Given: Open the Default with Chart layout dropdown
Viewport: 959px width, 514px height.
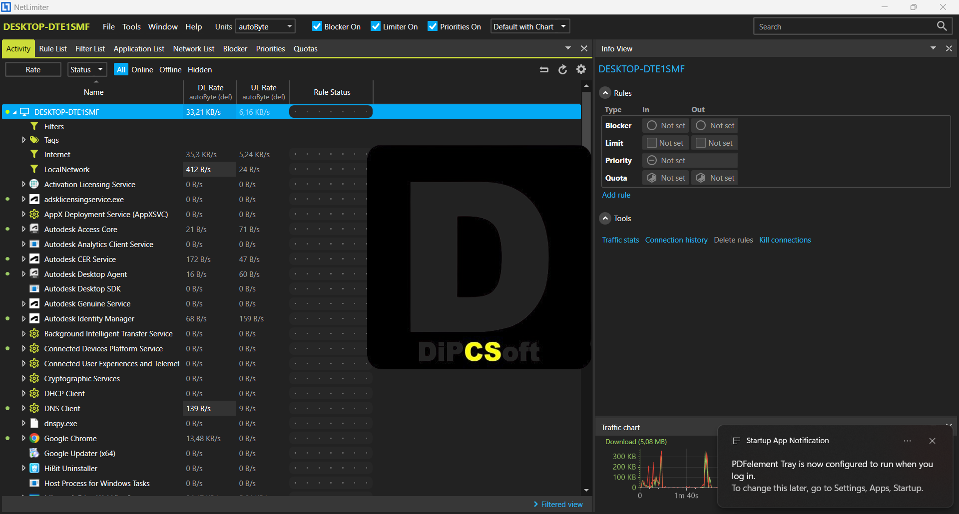Looking at the screenshot, I should point(530,26).
